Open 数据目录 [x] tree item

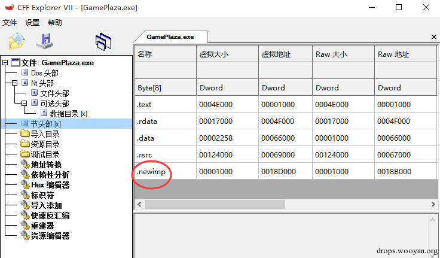(x=69, y=114)
